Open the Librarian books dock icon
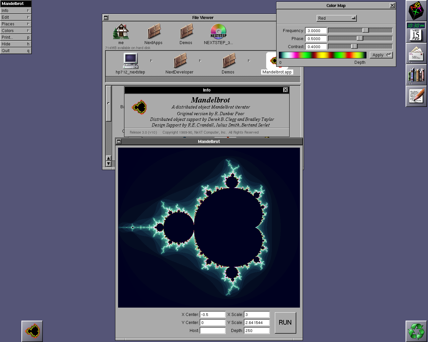The image size is (428, 342). point(416,75)
